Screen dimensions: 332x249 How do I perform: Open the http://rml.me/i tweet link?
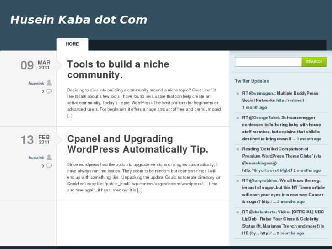(290, 100)
